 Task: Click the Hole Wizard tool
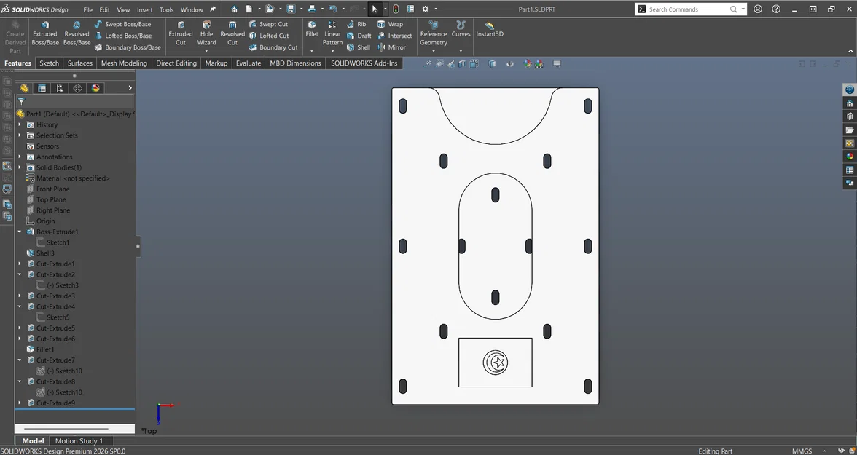click(206, 33)
